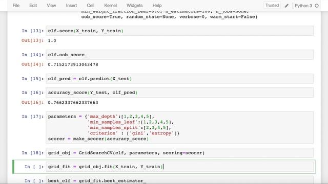Click the Out[14]: prompt label

tap(33, 64)
